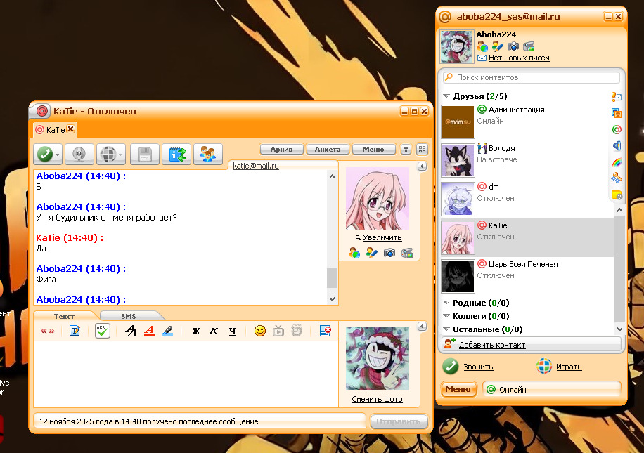Open the conference people icon in chat toolbar
This screenshot has width=644, height=453.
click(208, 155)
